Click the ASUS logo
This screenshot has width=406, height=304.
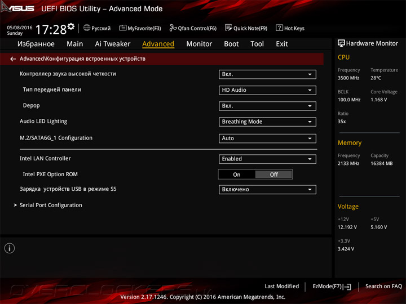point(17,7)
